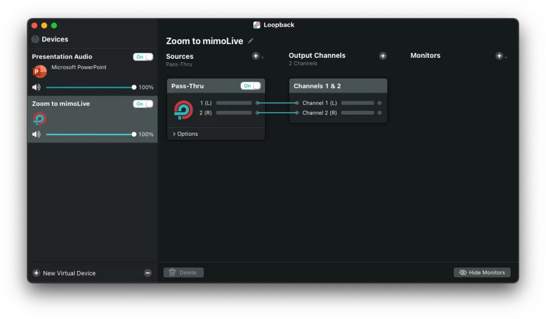Add a monitor with the Monitors plus button
This screenshot has width=546, height=319.
pos(499,56)
